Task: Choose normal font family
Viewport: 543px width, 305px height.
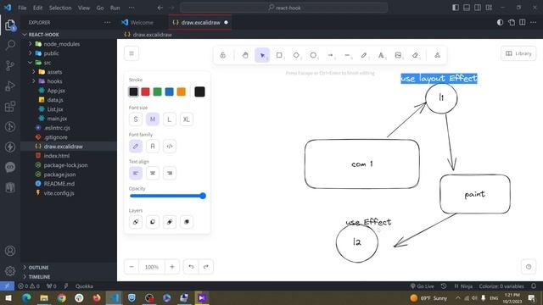Action: point(153,147)
